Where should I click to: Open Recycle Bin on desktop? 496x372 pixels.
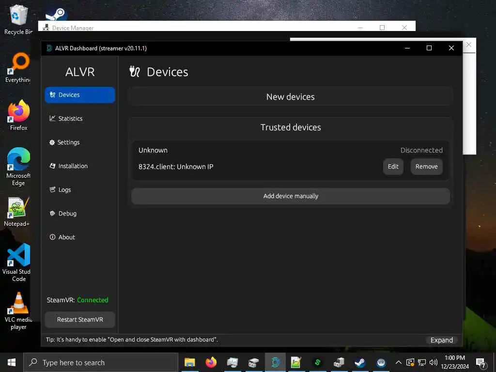coord(18,19)
